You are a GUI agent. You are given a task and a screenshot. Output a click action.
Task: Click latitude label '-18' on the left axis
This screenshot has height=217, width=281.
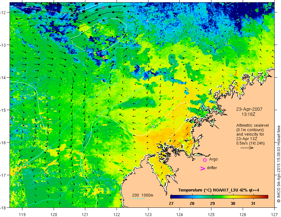point(3,207)
